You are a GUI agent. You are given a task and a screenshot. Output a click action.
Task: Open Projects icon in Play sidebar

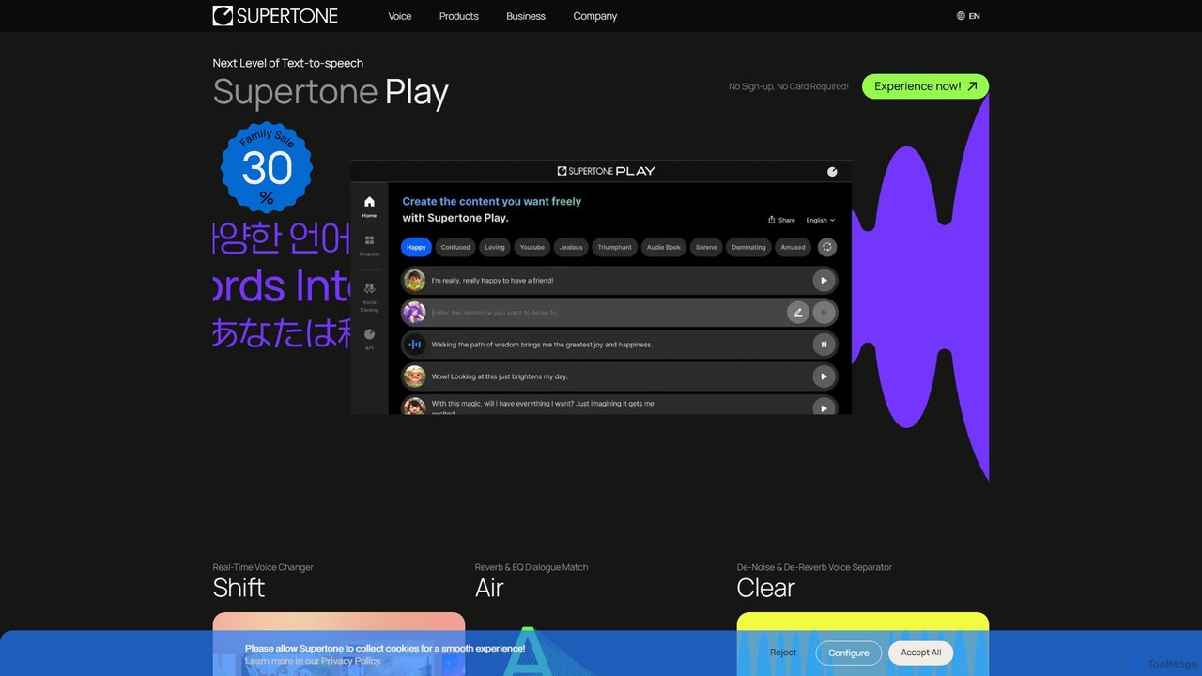pos(369,246)
